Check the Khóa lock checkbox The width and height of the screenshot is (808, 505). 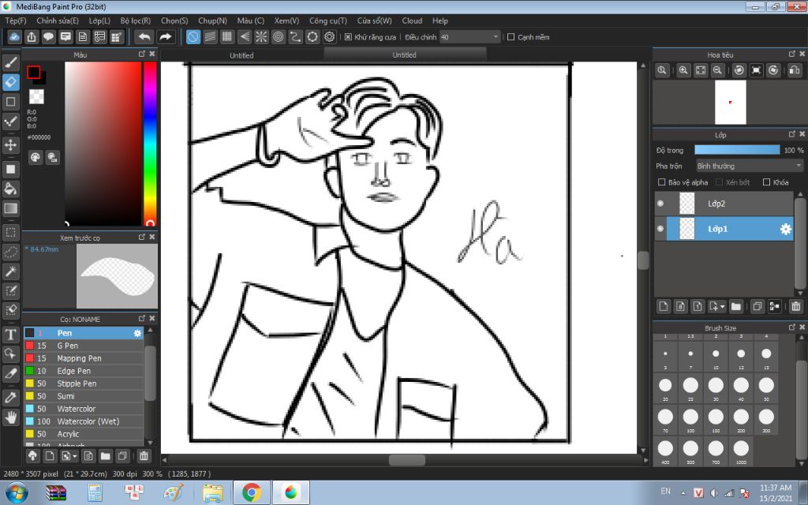coord(767,182)
